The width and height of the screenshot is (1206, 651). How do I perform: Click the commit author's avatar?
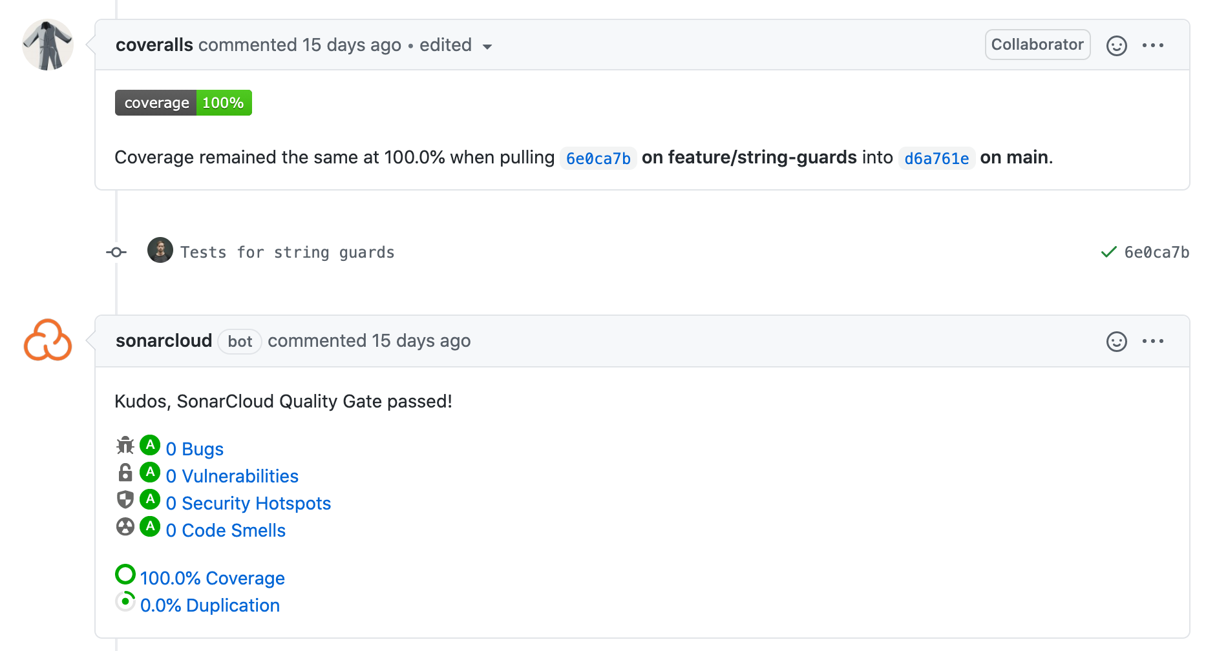pyautogui.click(x=160, y=250)
